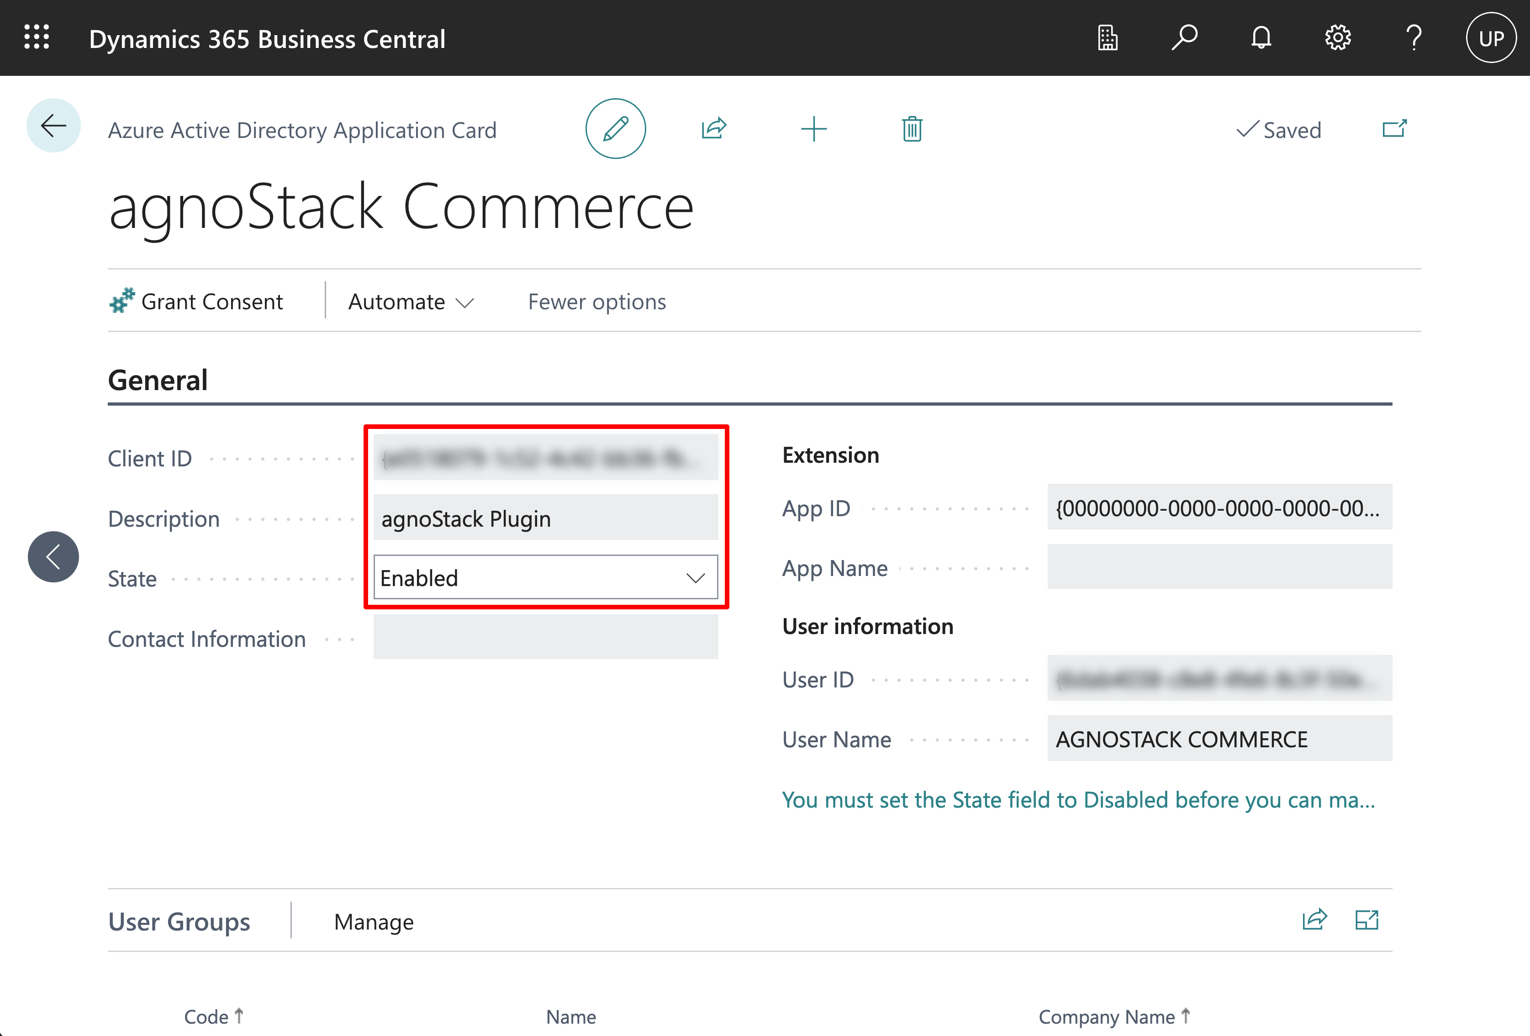Expand the User Groups part
This screenshot has height=1036, width=1530.
click(x=1367, y=920)
